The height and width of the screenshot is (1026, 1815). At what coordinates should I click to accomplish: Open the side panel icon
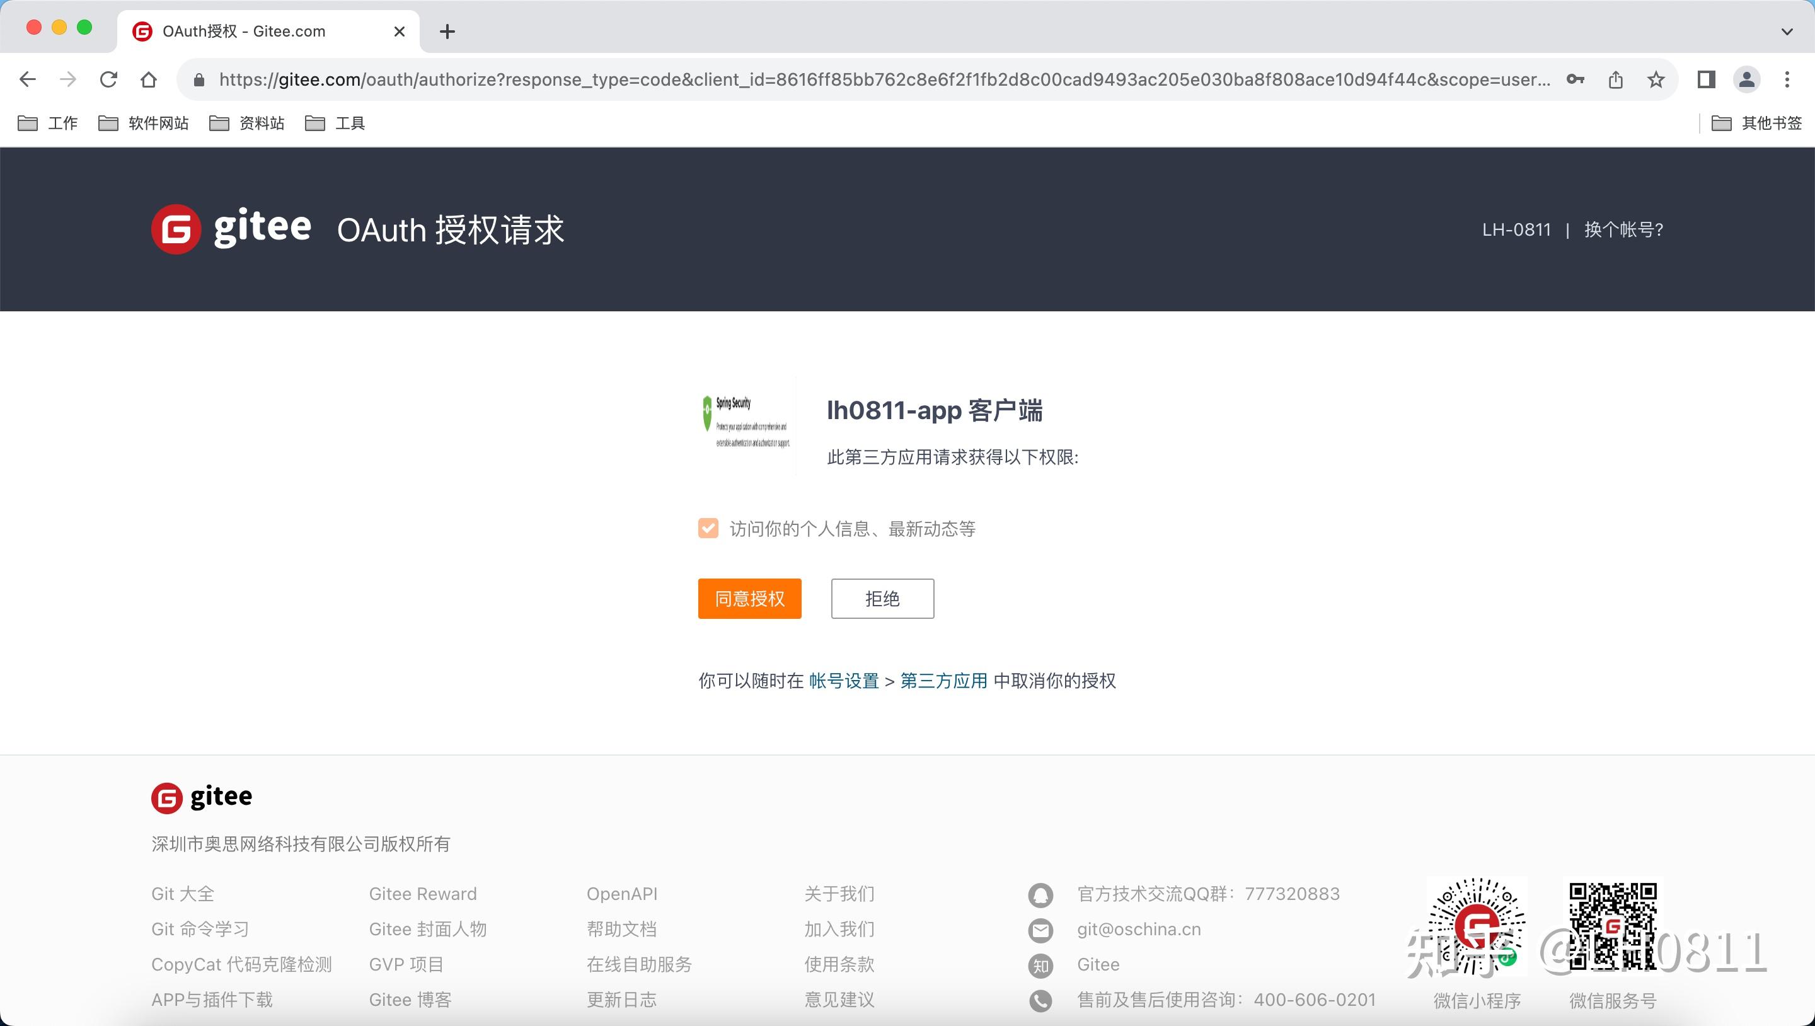1705,79
